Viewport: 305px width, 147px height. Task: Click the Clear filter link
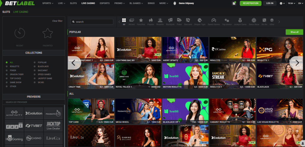point(57,21)
